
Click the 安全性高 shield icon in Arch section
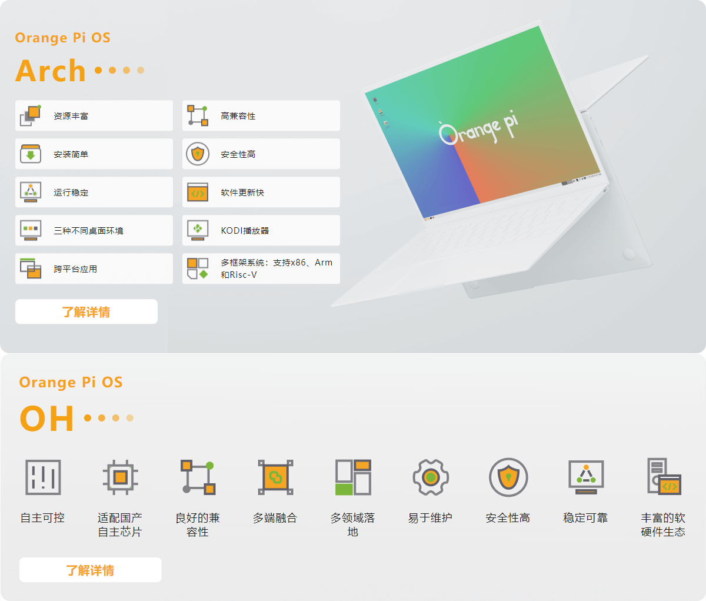(198, 154)
